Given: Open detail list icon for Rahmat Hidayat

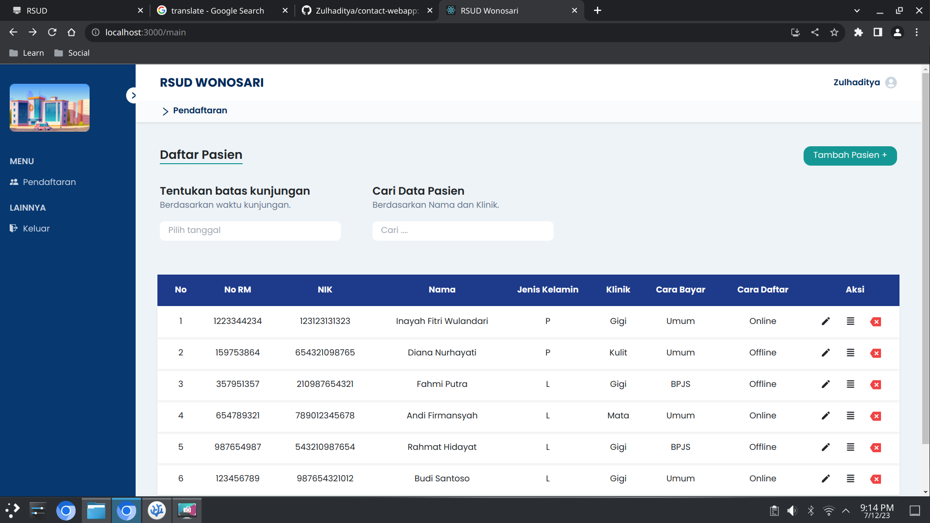Looking at the screenshot, I should click(x=851, y=447).
